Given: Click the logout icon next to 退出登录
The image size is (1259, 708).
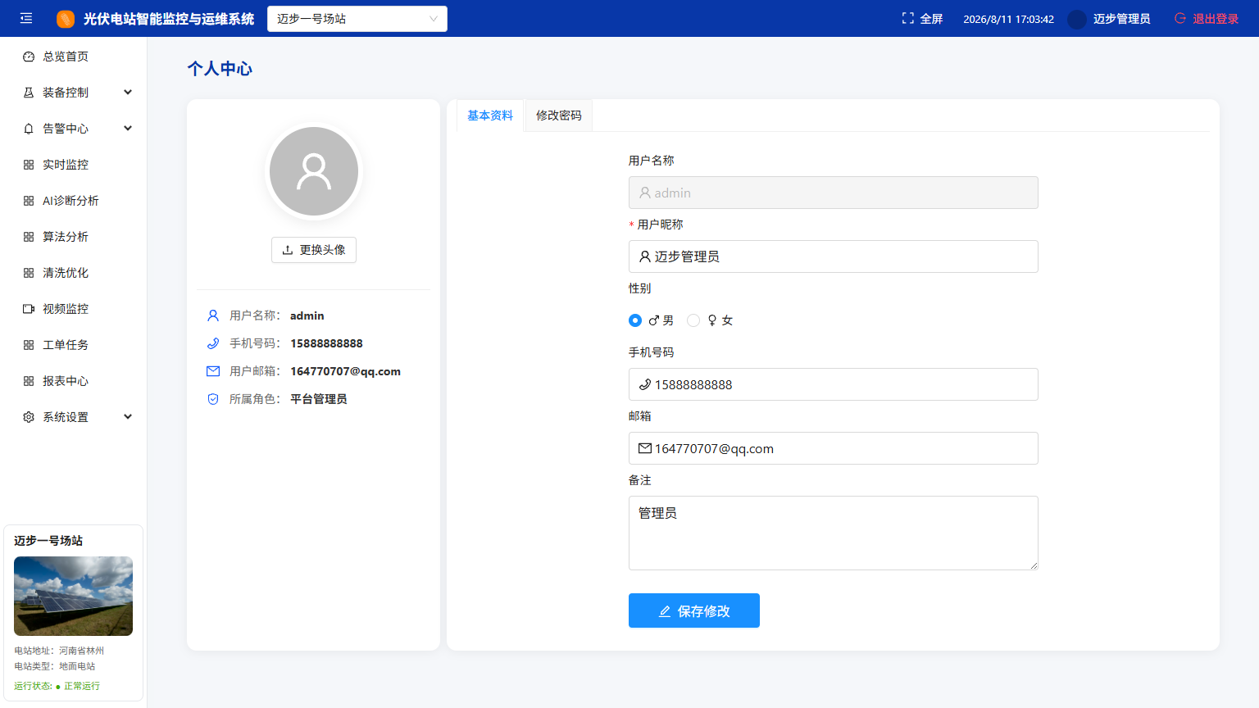Looking at the screenshot, I should pos(1180,18).
